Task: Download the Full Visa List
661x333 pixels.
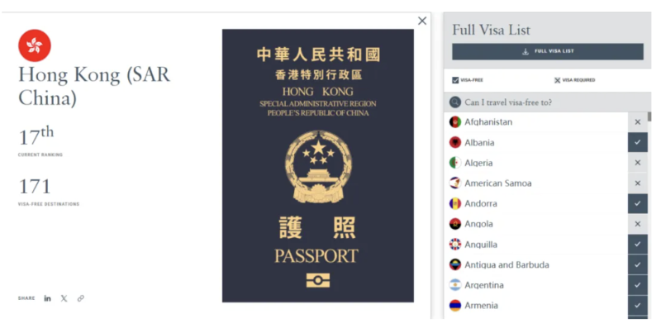Action: pos(548,51)
